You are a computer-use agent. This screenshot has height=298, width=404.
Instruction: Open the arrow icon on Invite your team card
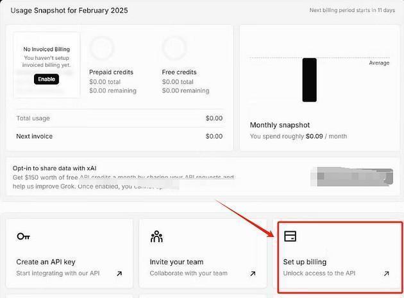[x=253, y=274]
